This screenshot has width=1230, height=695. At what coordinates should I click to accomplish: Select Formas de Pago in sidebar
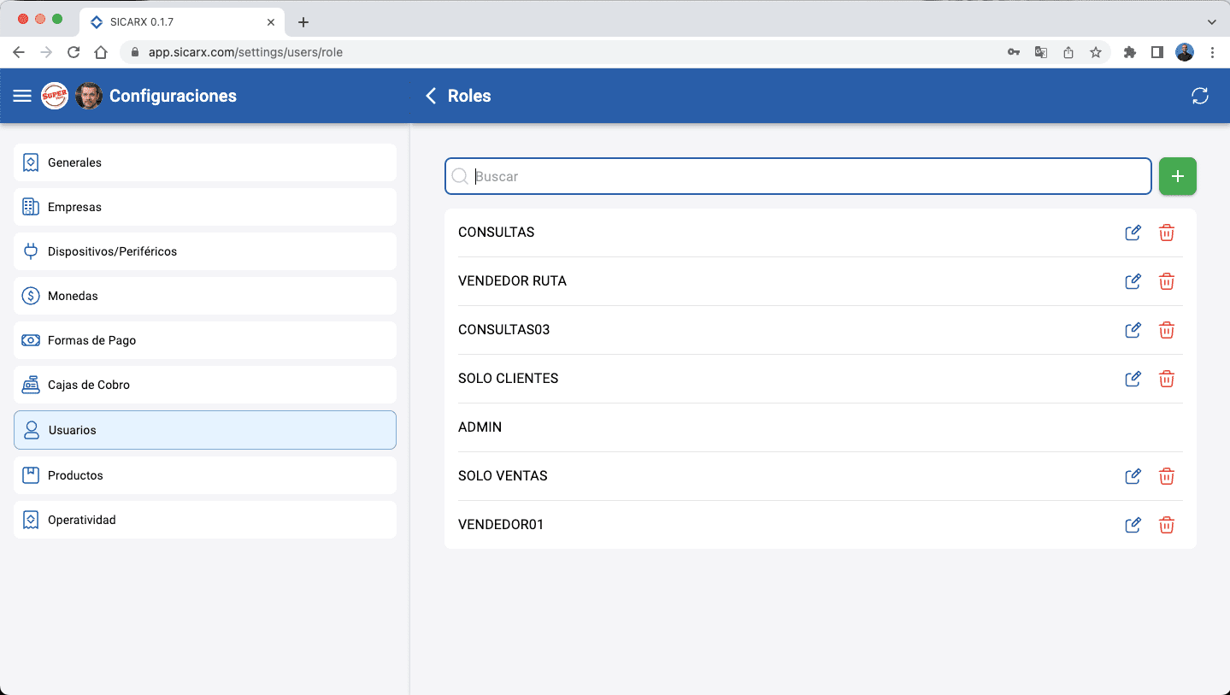click(x=205, y=340)
